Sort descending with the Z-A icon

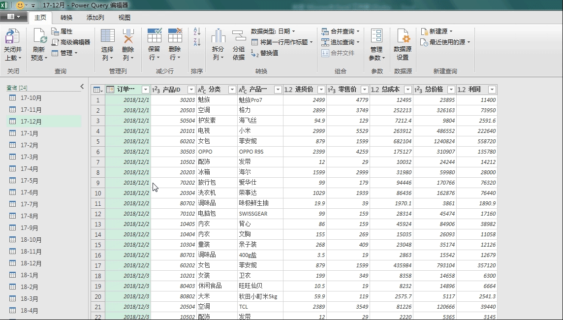(197, 42)
